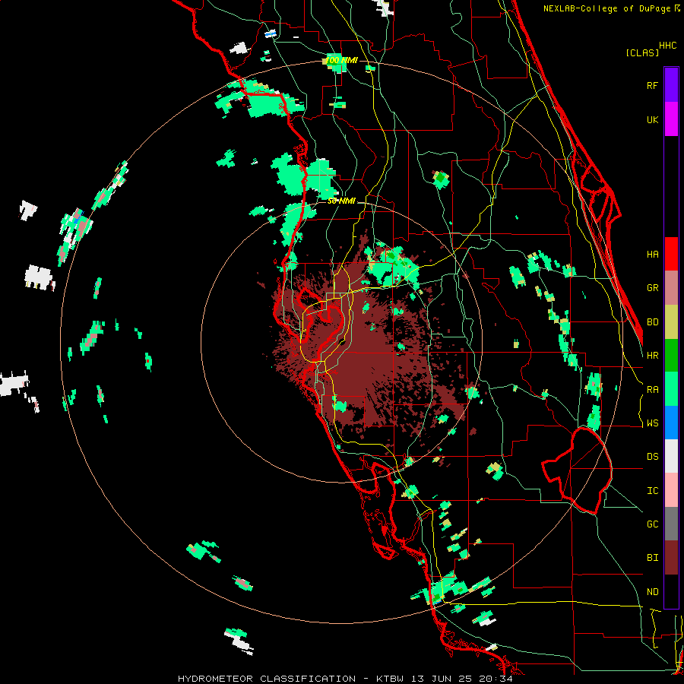The height and width of the screenshot is (684, 684).
Task: Click the 'DS' legend label
Action: tap(652, 456)
